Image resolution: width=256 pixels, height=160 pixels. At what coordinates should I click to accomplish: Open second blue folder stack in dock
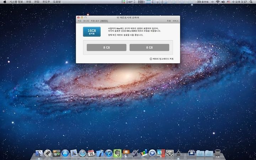(x=209, y=153)
